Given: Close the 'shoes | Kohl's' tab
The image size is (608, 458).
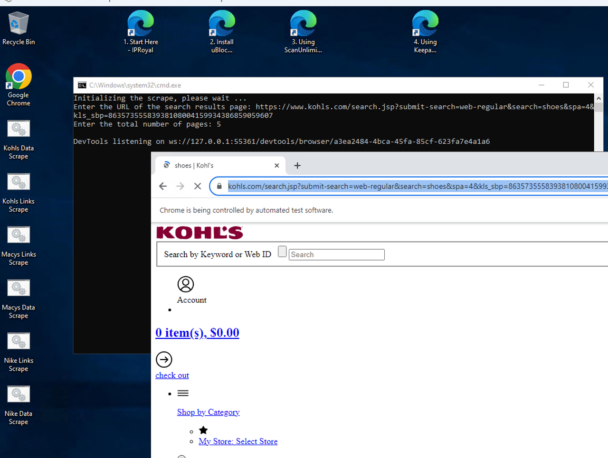Looking at the screenshot, I should click(x=277, y=166).
